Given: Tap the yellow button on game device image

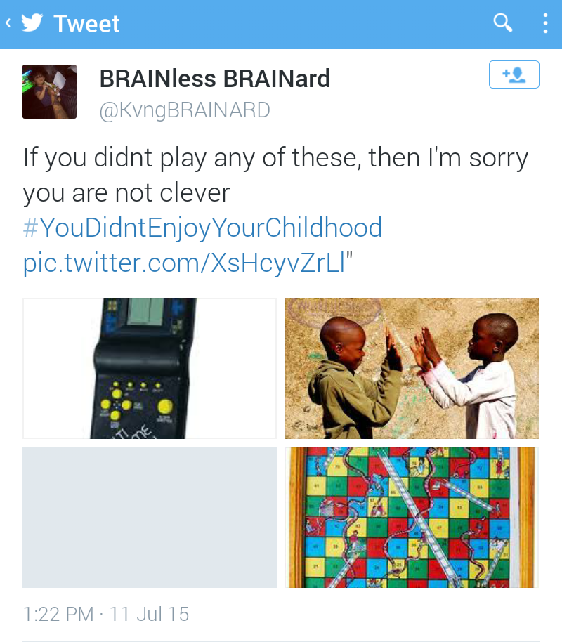Looking at the screenshot, I should 165,407.
